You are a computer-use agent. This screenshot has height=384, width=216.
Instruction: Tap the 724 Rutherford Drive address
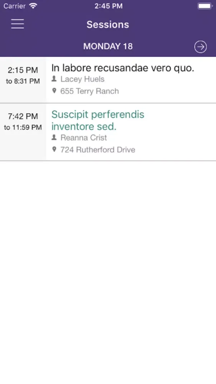[98, 150]
